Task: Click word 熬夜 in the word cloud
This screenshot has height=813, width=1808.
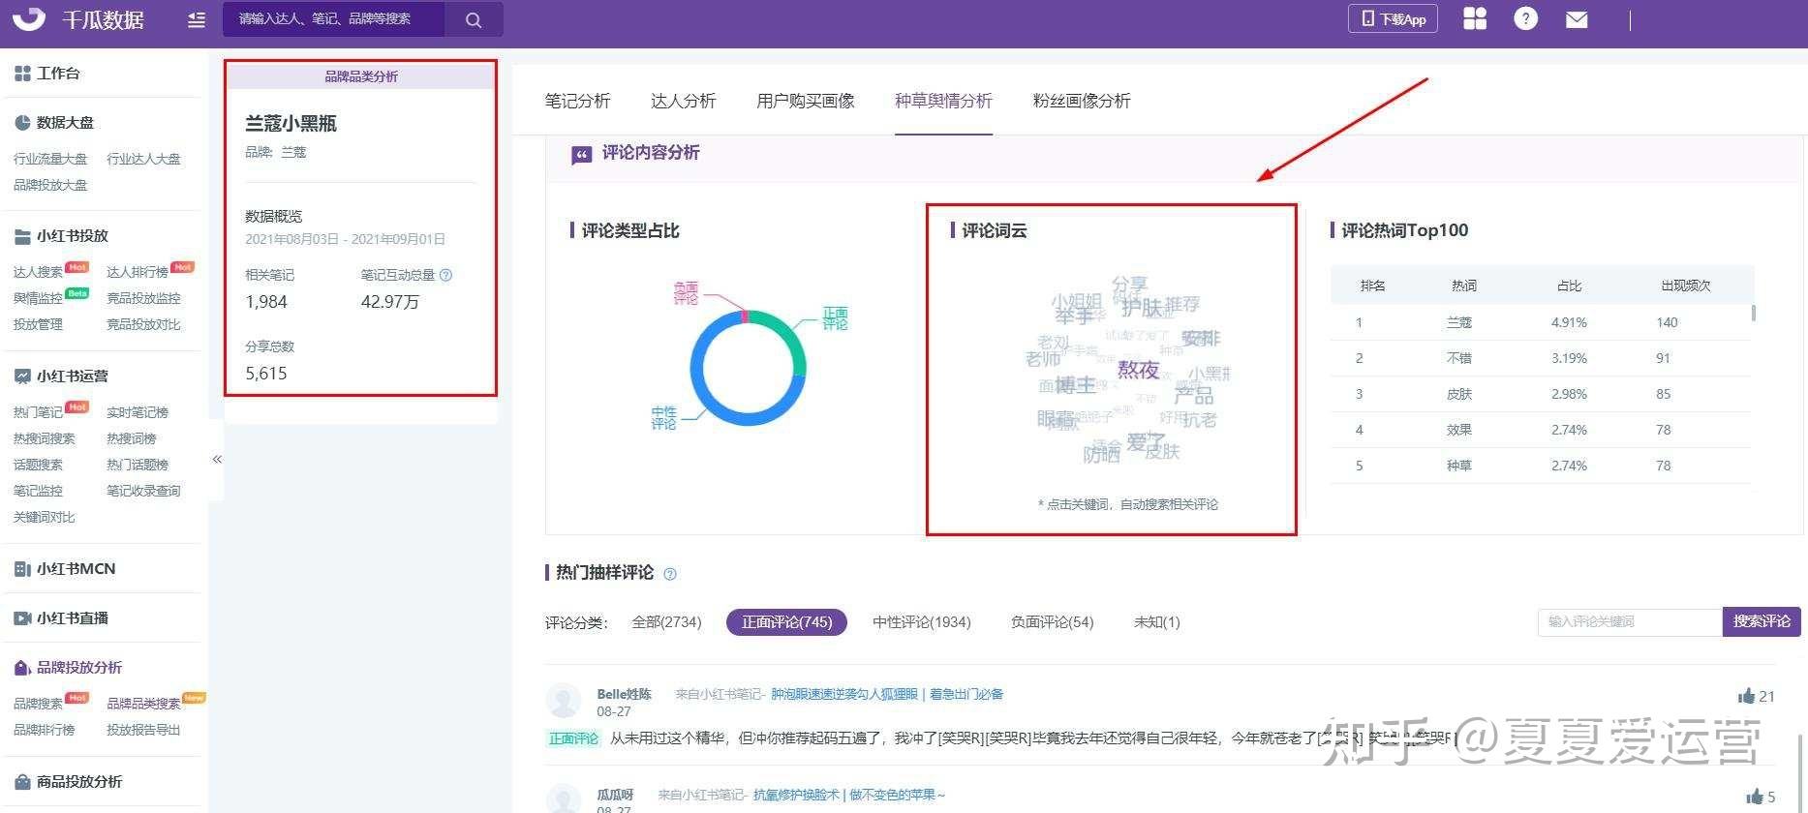Action: click(x=1138, y=370)
